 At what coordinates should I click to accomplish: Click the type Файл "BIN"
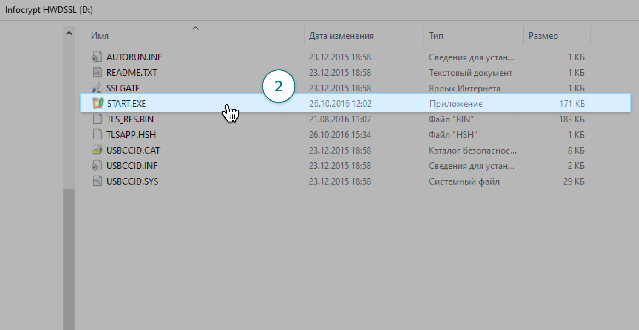(451, 119)
